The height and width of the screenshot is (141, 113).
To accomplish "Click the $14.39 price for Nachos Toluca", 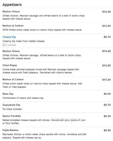I will 106,12.
